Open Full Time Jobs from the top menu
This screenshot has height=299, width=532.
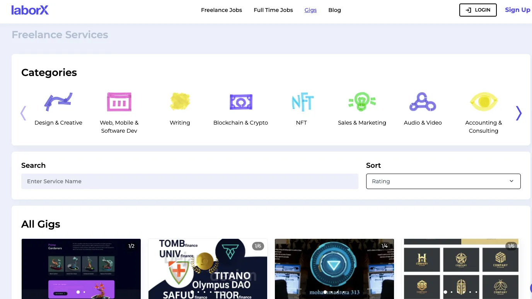point(273,10)
